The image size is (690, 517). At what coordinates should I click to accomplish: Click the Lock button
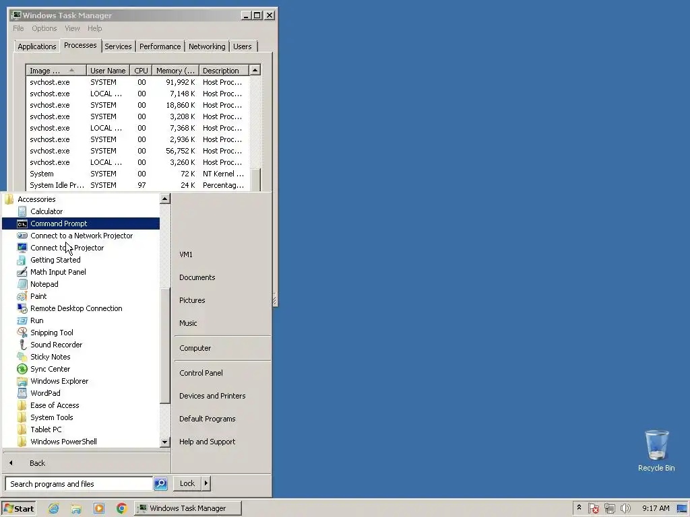pyautogui.click(x=187, y=483)
